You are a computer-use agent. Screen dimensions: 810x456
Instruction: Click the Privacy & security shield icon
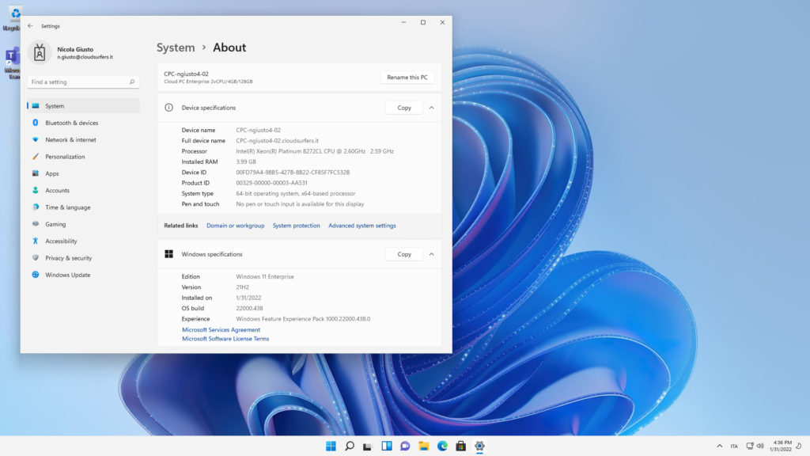click(35, 257)
